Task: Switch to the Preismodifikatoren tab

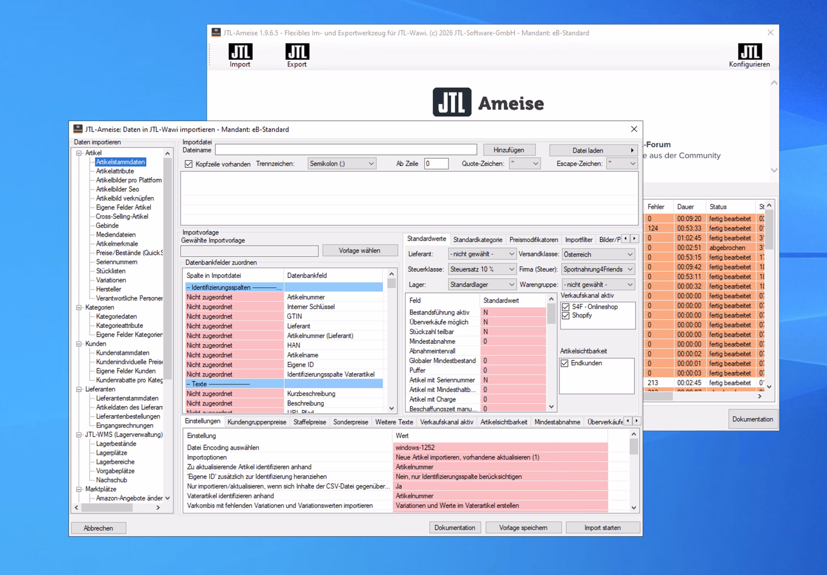Action: (533, 240)
